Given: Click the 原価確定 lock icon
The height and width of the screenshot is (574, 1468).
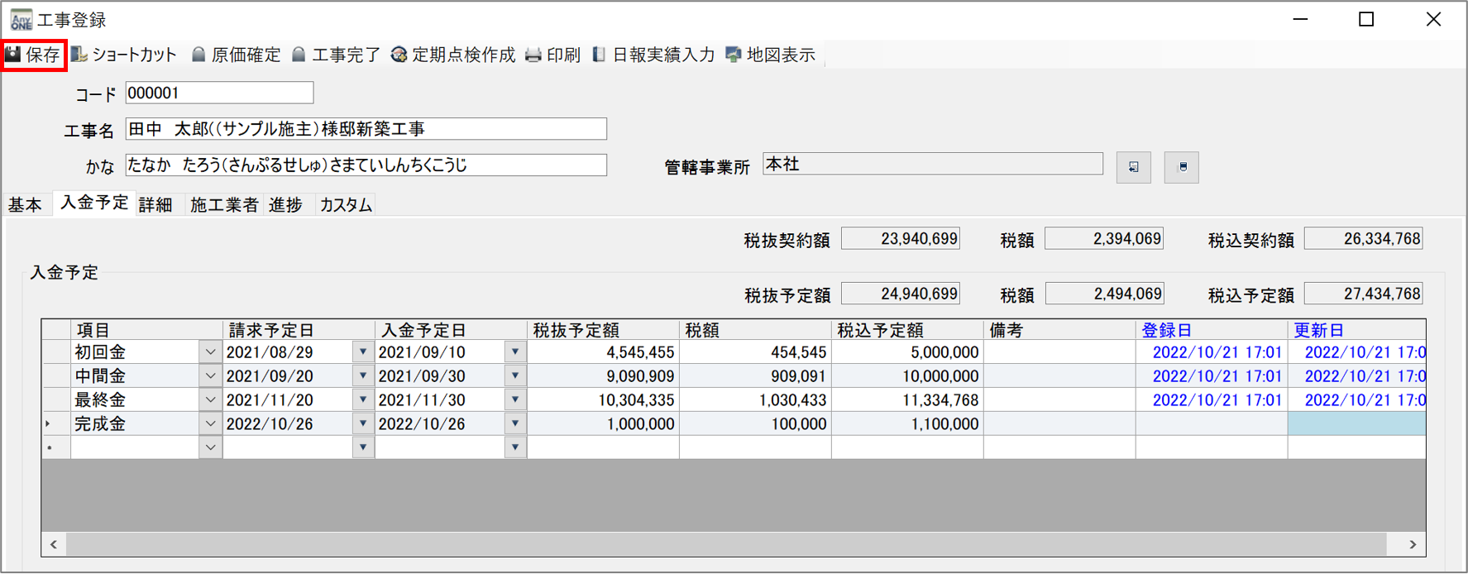Looking at the screenshot, I should point(236,55).
